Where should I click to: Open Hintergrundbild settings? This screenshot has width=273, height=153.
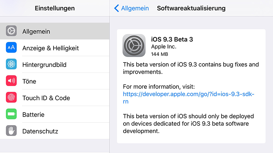click(55, 64)
